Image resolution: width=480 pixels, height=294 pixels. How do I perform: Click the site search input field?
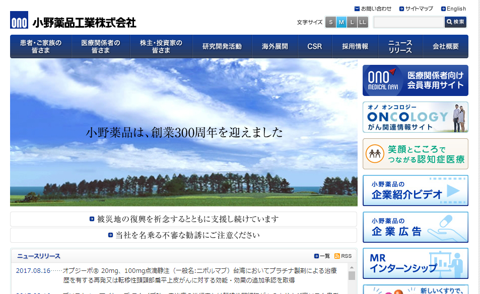(408, 22)
